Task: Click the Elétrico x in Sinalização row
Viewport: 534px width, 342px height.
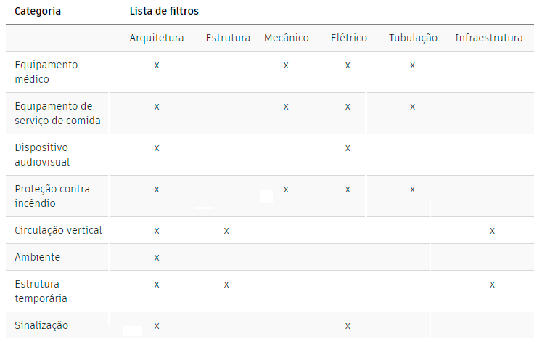Action: coord(348,326)
